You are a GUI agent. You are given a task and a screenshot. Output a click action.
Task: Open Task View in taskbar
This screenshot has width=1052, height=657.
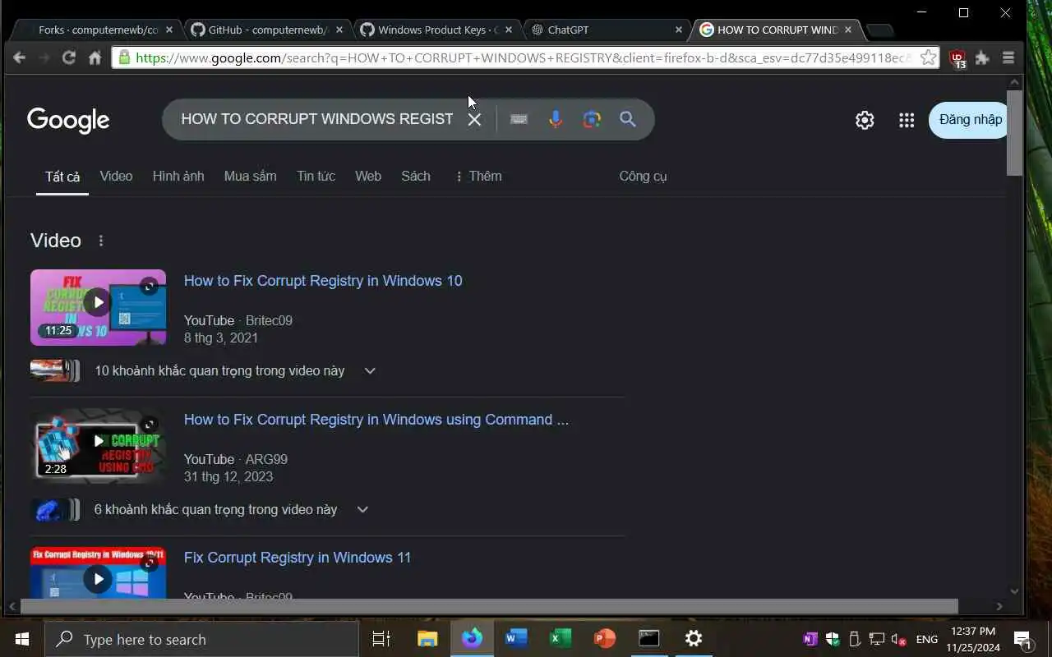tap(381, 639)
